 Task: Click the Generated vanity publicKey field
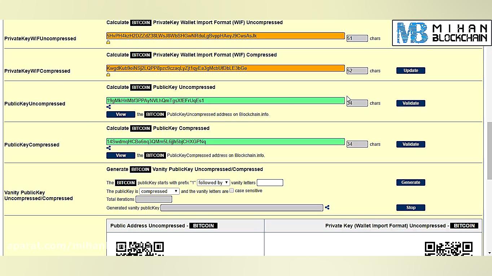[x=242, y=208]
